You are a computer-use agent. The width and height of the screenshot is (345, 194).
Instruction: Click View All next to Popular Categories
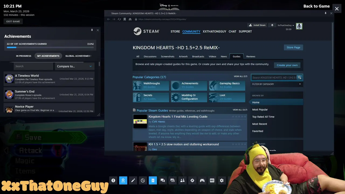tap(240, 77)
